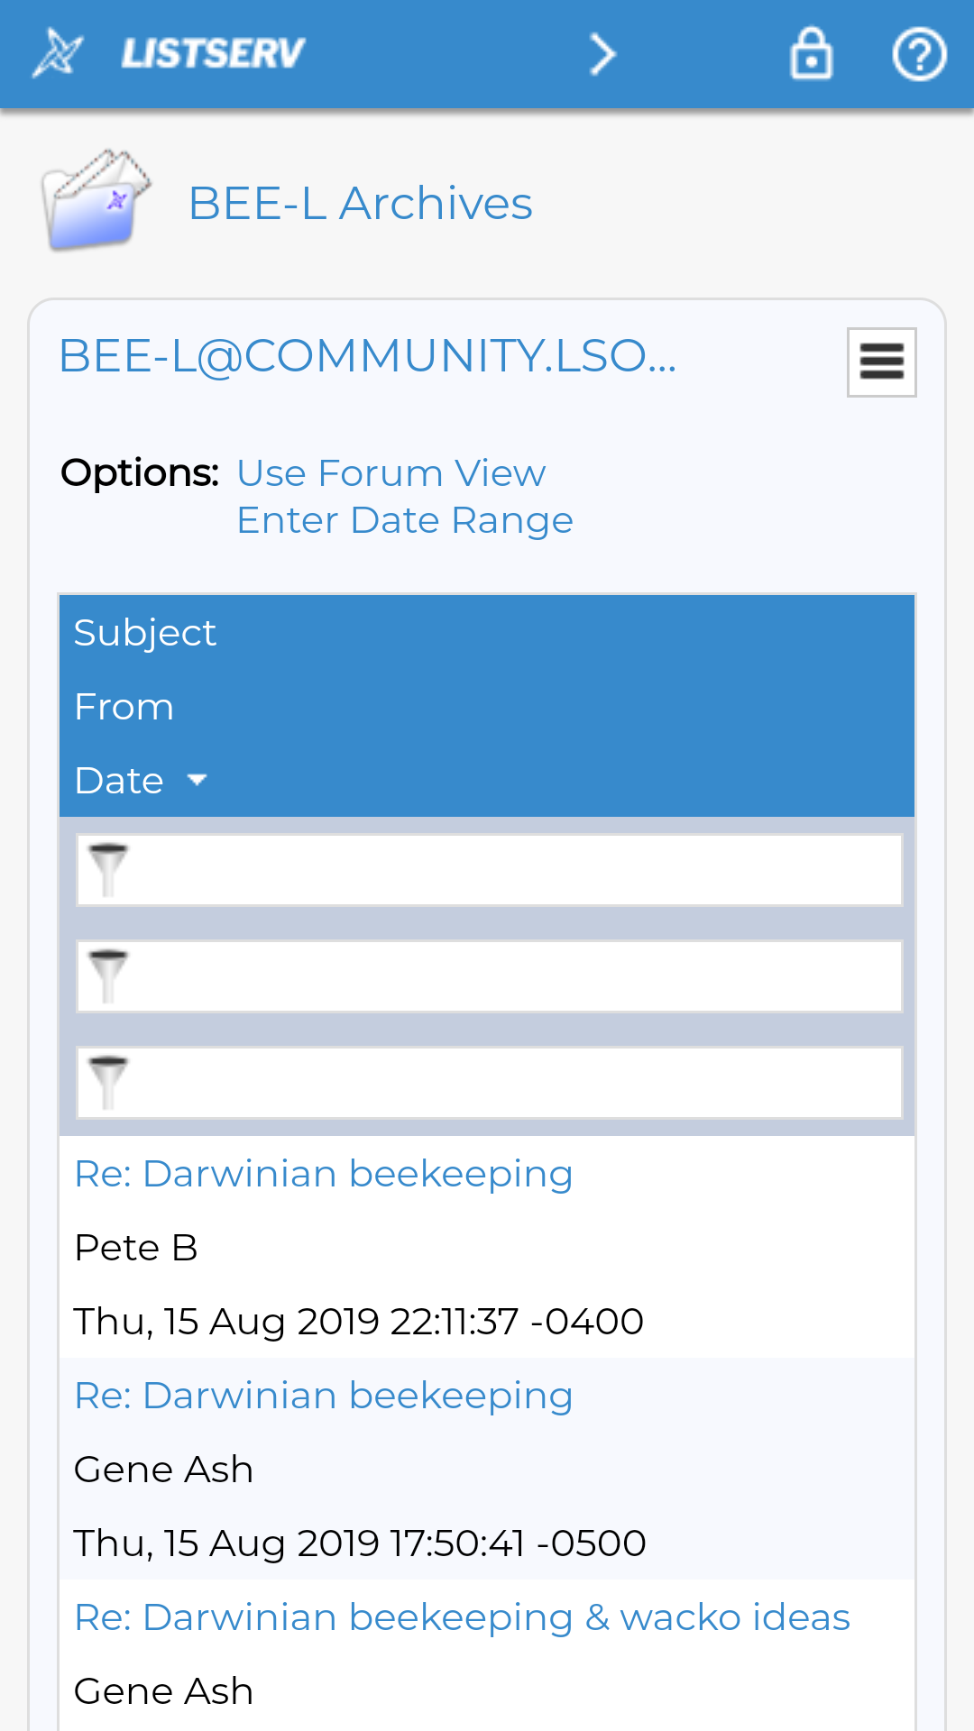Click the funnel icon in Date filter
974x1731 pixels.
pos(108,1083)
